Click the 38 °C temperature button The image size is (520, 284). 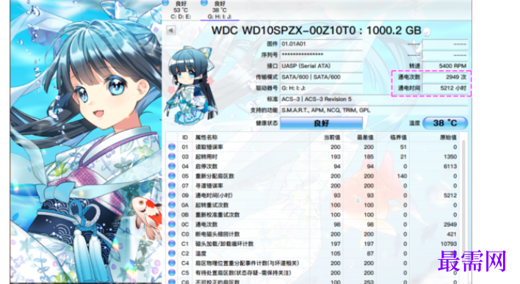click(445, 123)
